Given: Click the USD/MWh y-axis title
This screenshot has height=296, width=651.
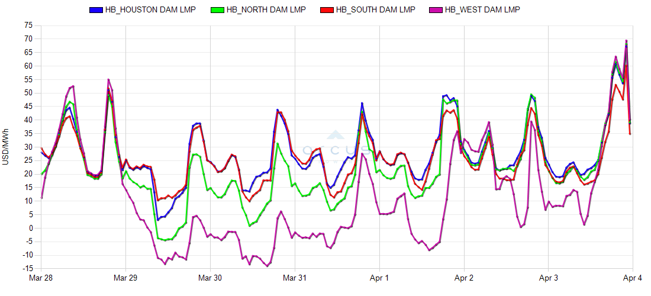Looking at the screenshot, I should 6,146.
